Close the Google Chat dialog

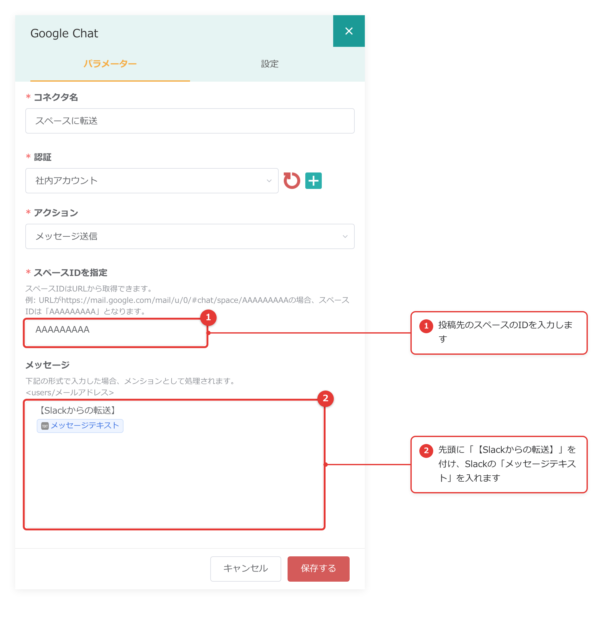(x=349, y=31)
